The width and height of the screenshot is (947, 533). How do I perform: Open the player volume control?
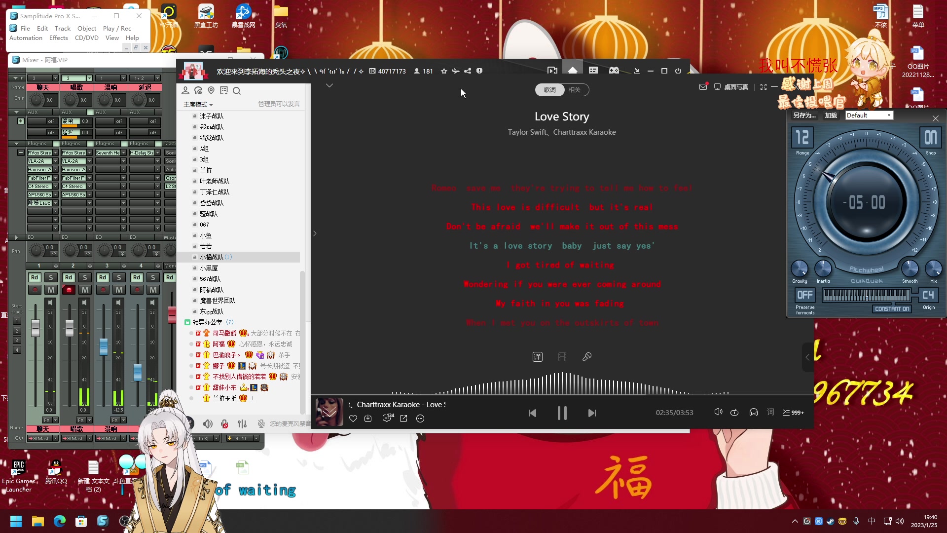[718, 412]
